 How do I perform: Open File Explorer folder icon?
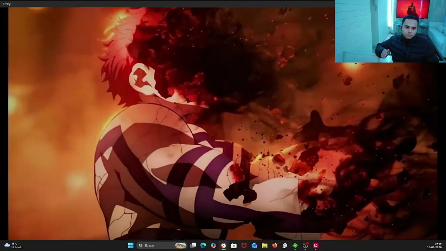tap(264, 245)
